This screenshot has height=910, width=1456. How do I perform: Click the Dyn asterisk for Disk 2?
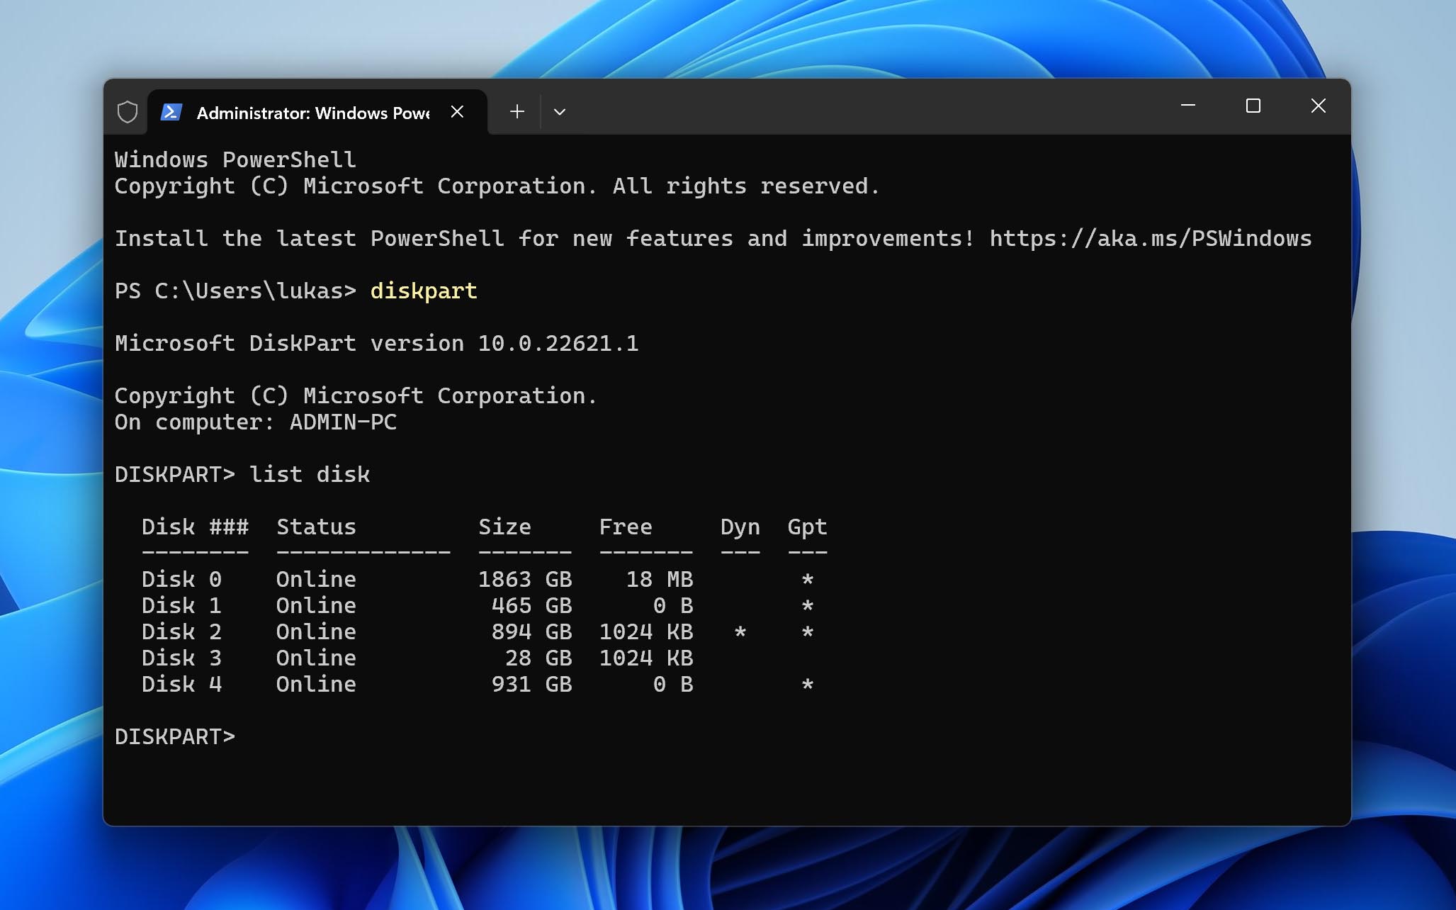(740, 631)
